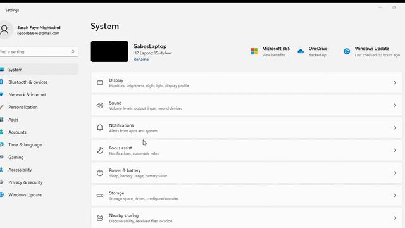Click the Power & battery icon
Screen dimensions: 405x228
tap(100, 173)
